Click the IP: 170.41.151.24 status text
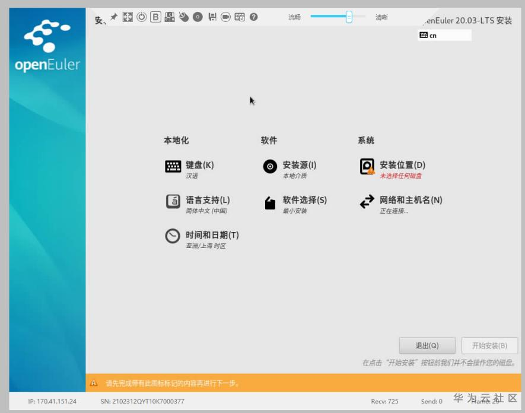This screenshot has height=413, width=525. pyautogui.click(x=52, y=401)
